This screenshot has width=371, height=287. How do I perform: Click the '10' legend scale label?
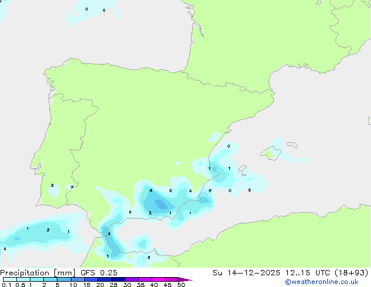click(73, 285)
